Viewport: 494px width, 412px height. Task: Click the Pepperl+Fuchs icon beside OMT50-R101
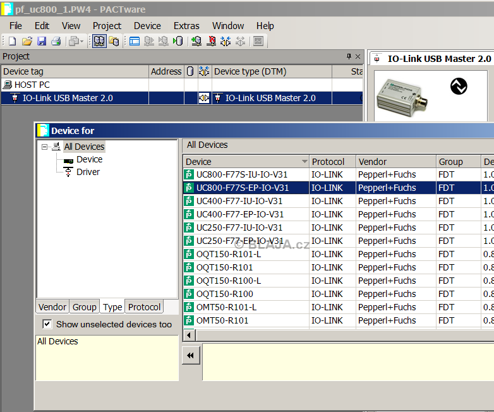point(189,320)
